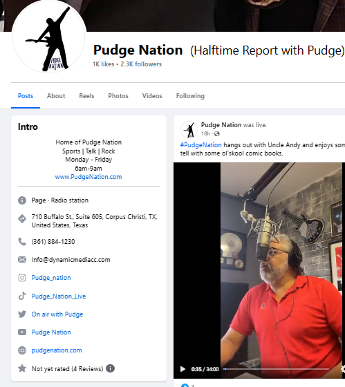The image size is (345, 387).
Task: Open Pudge_nation Instagram link
Action: tap(51, 278)
